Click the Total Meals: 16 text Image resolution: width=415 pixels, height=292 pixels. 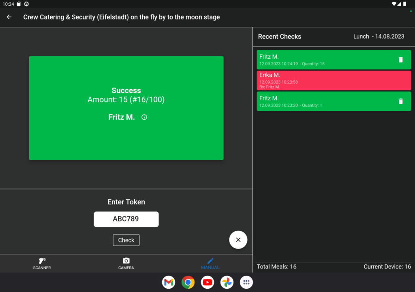point(276,266)
